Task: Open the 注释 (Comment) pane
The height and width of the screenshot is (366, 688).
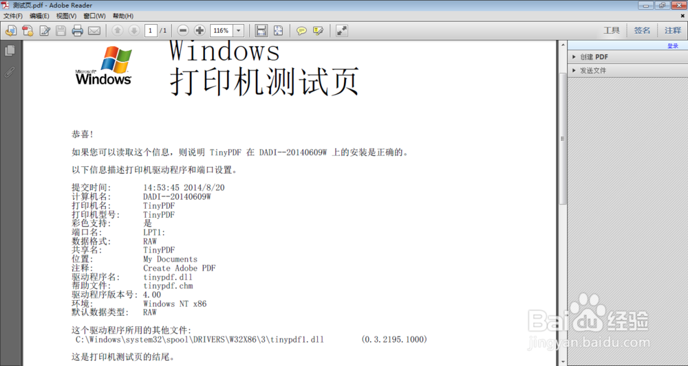Action: [x=673, y=30]
